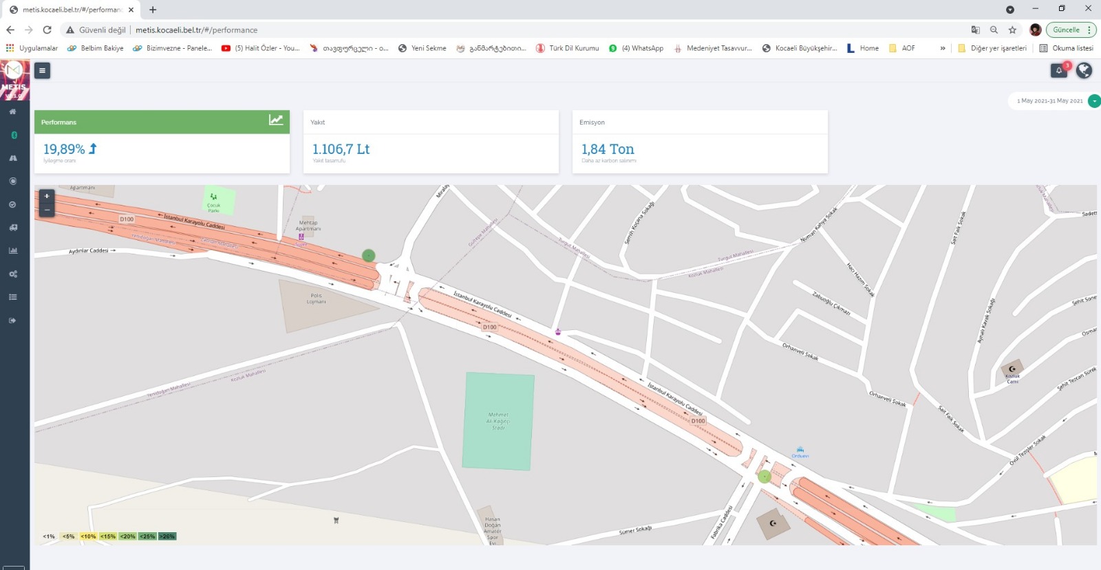Expand the hidden bookmarks overflow chevron

(x=942, y=48)
